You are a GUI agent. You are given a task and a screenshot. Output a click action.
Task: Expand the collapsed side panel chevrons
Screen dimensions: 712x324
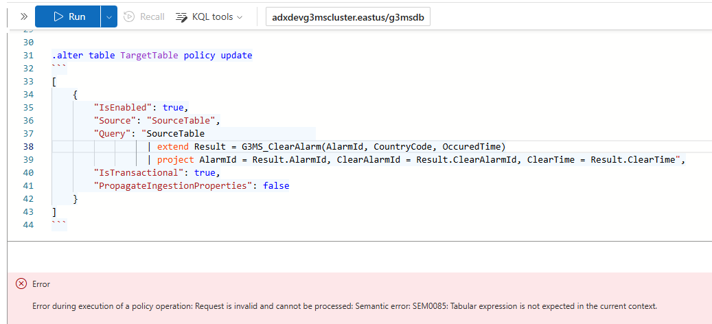24,16
